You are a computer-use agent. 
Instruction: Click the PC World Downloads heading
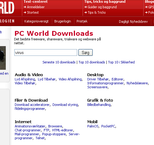click(54, 33)
